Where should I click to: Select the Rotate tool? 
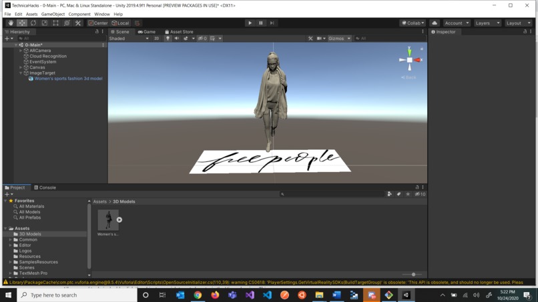coord(33,23)
